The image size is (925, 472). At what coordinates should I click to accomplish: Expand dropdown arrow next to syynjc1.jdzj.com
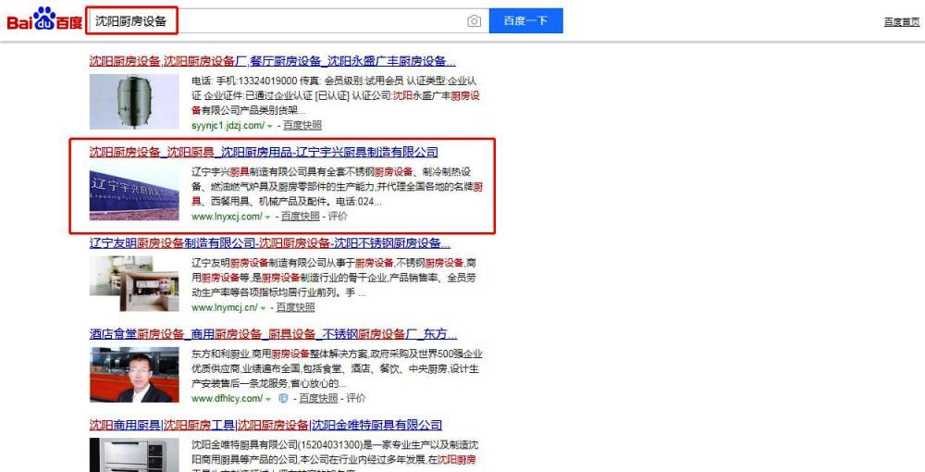(x=269, y=126)
